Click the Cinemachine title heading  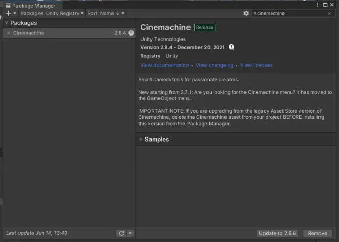(x=165, y=27)
